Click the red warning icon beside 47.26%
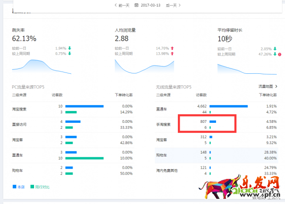 click(279, 54)
